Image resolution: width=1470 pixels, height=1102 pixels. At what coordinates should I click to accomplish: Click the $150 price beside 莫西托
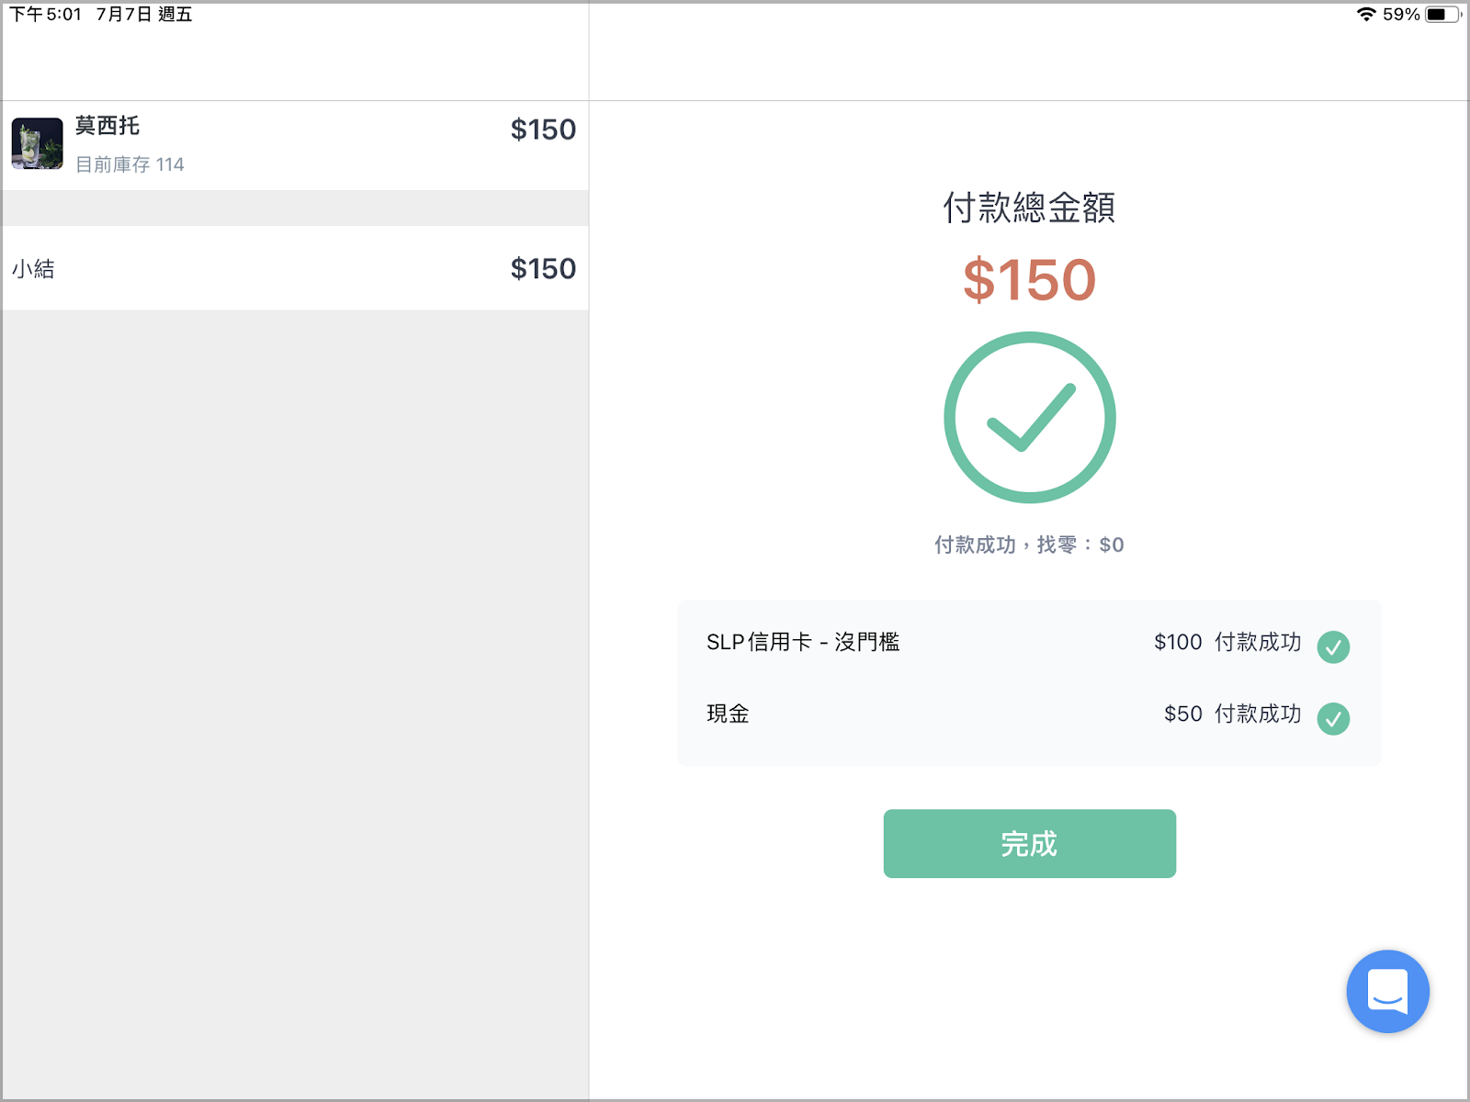coord(543,129)
